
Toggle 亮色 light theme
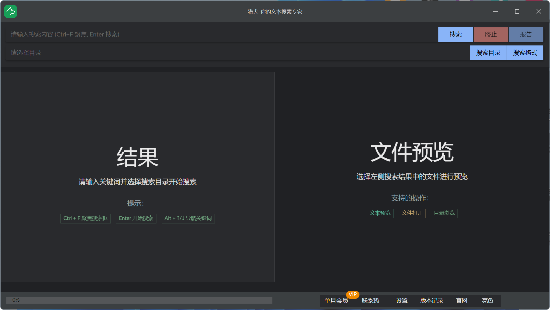click(488, 301)
